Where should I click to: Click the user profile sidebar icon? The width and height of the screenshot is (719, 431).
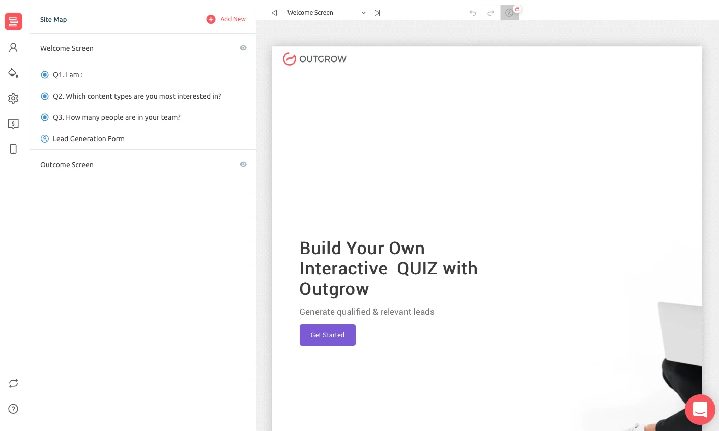click(13, 47)
